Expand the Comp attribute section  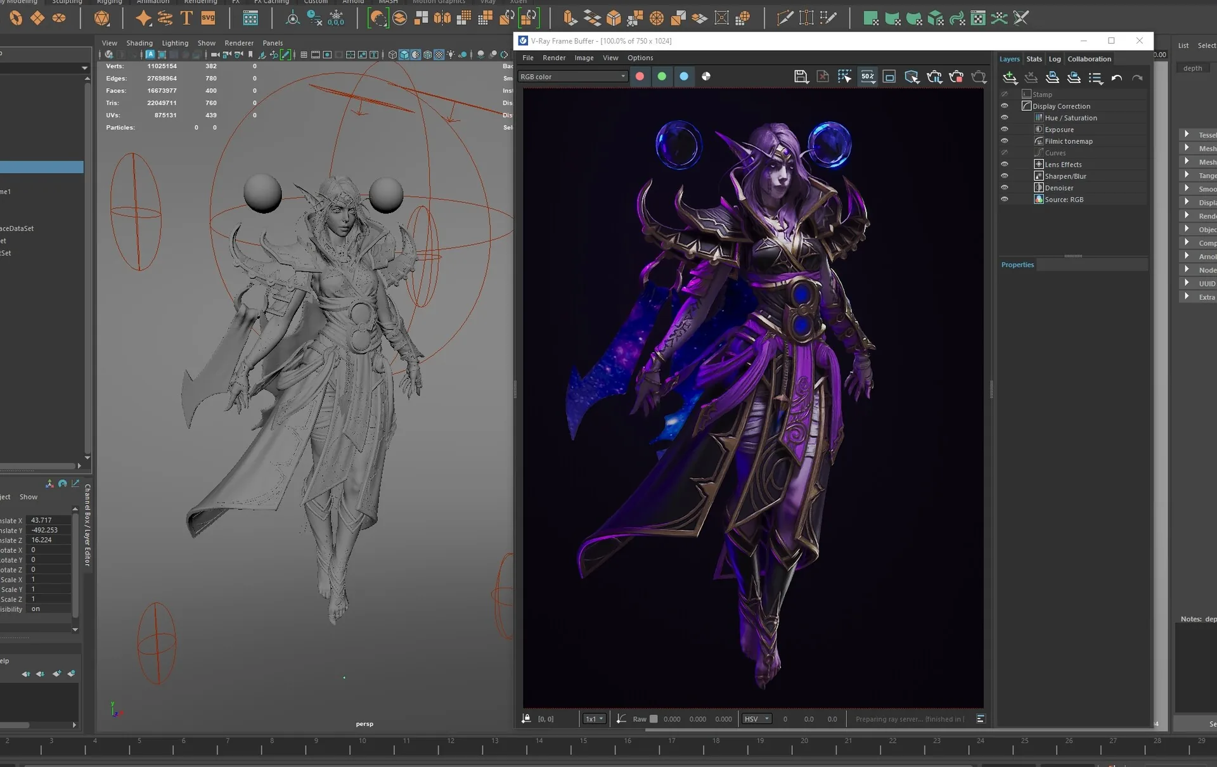coord(1187,242)
